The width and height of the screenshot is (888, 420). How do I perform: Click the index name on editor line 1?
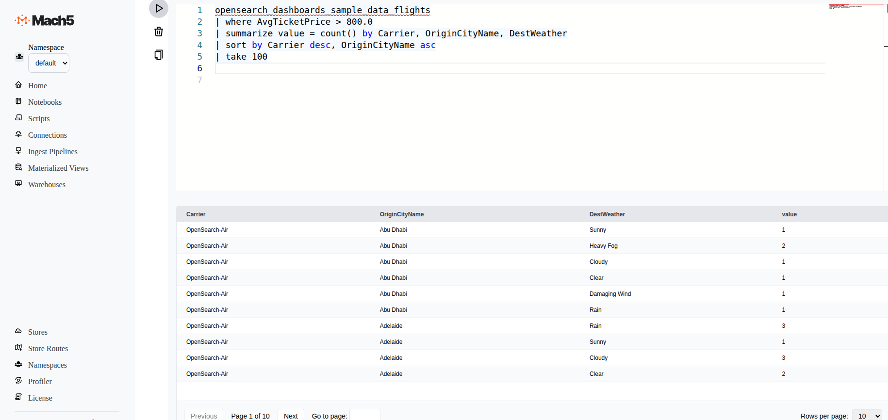coord(323,10)
